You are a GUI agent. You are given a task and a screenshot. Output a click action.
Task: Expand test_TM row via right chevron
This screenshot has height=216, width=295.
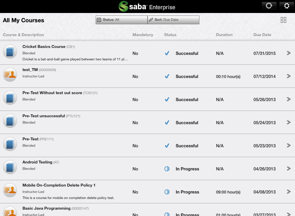[x=289, y=76]
